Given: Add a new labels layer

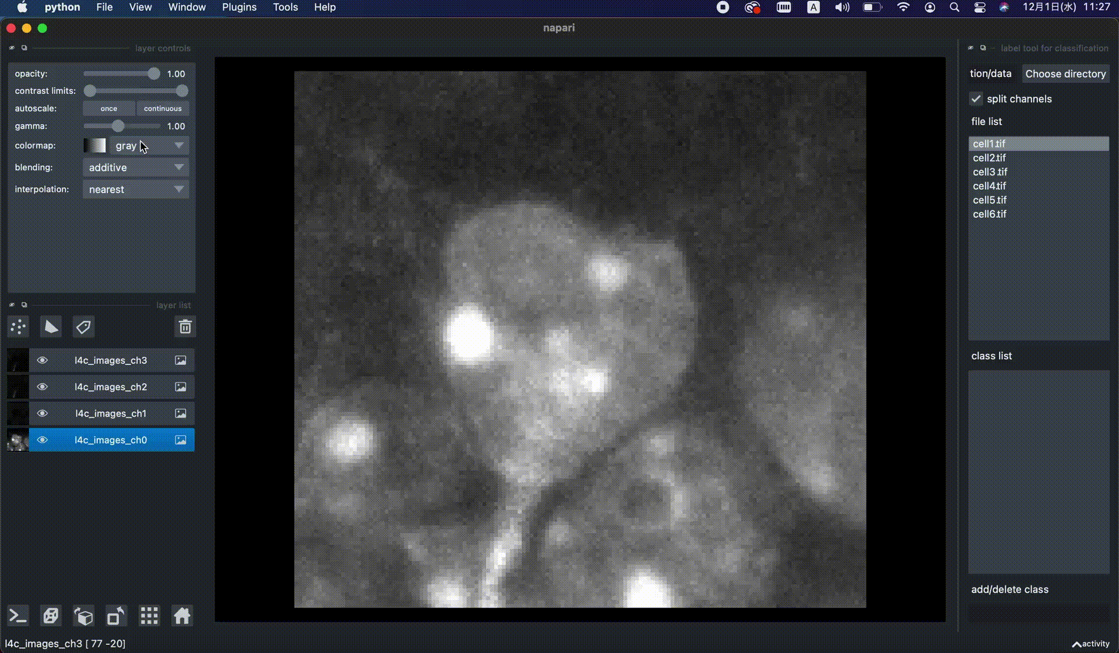Looking at the screenshot, I should click(83, 327).
